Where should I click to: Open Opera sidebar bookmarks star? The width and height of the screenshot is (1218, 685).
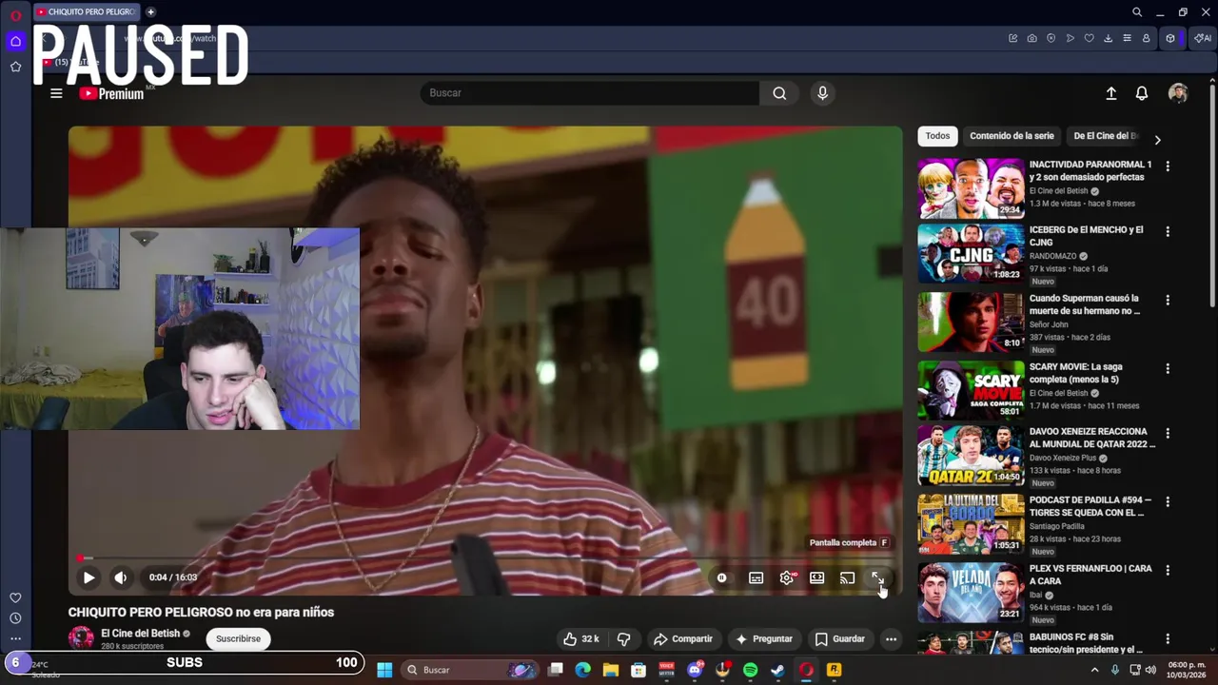click(15, 67)
